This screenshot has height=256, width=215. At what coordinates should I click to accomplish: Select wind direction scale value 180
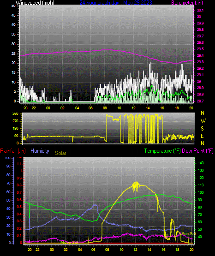point(15,129)
